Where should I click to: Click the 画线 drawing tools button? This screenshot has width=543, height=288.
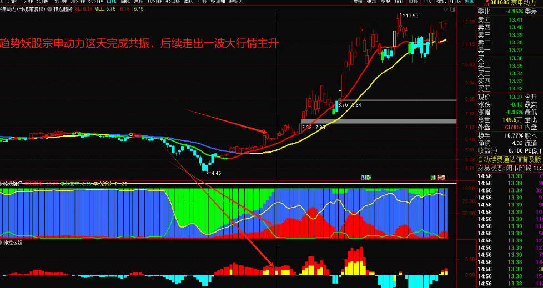[x=413, y=1]
